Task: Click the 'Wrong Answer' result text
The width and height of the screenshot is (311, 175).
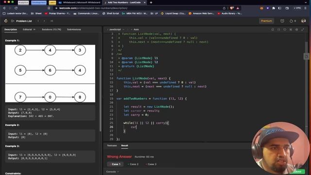Action: pos(120,157)
